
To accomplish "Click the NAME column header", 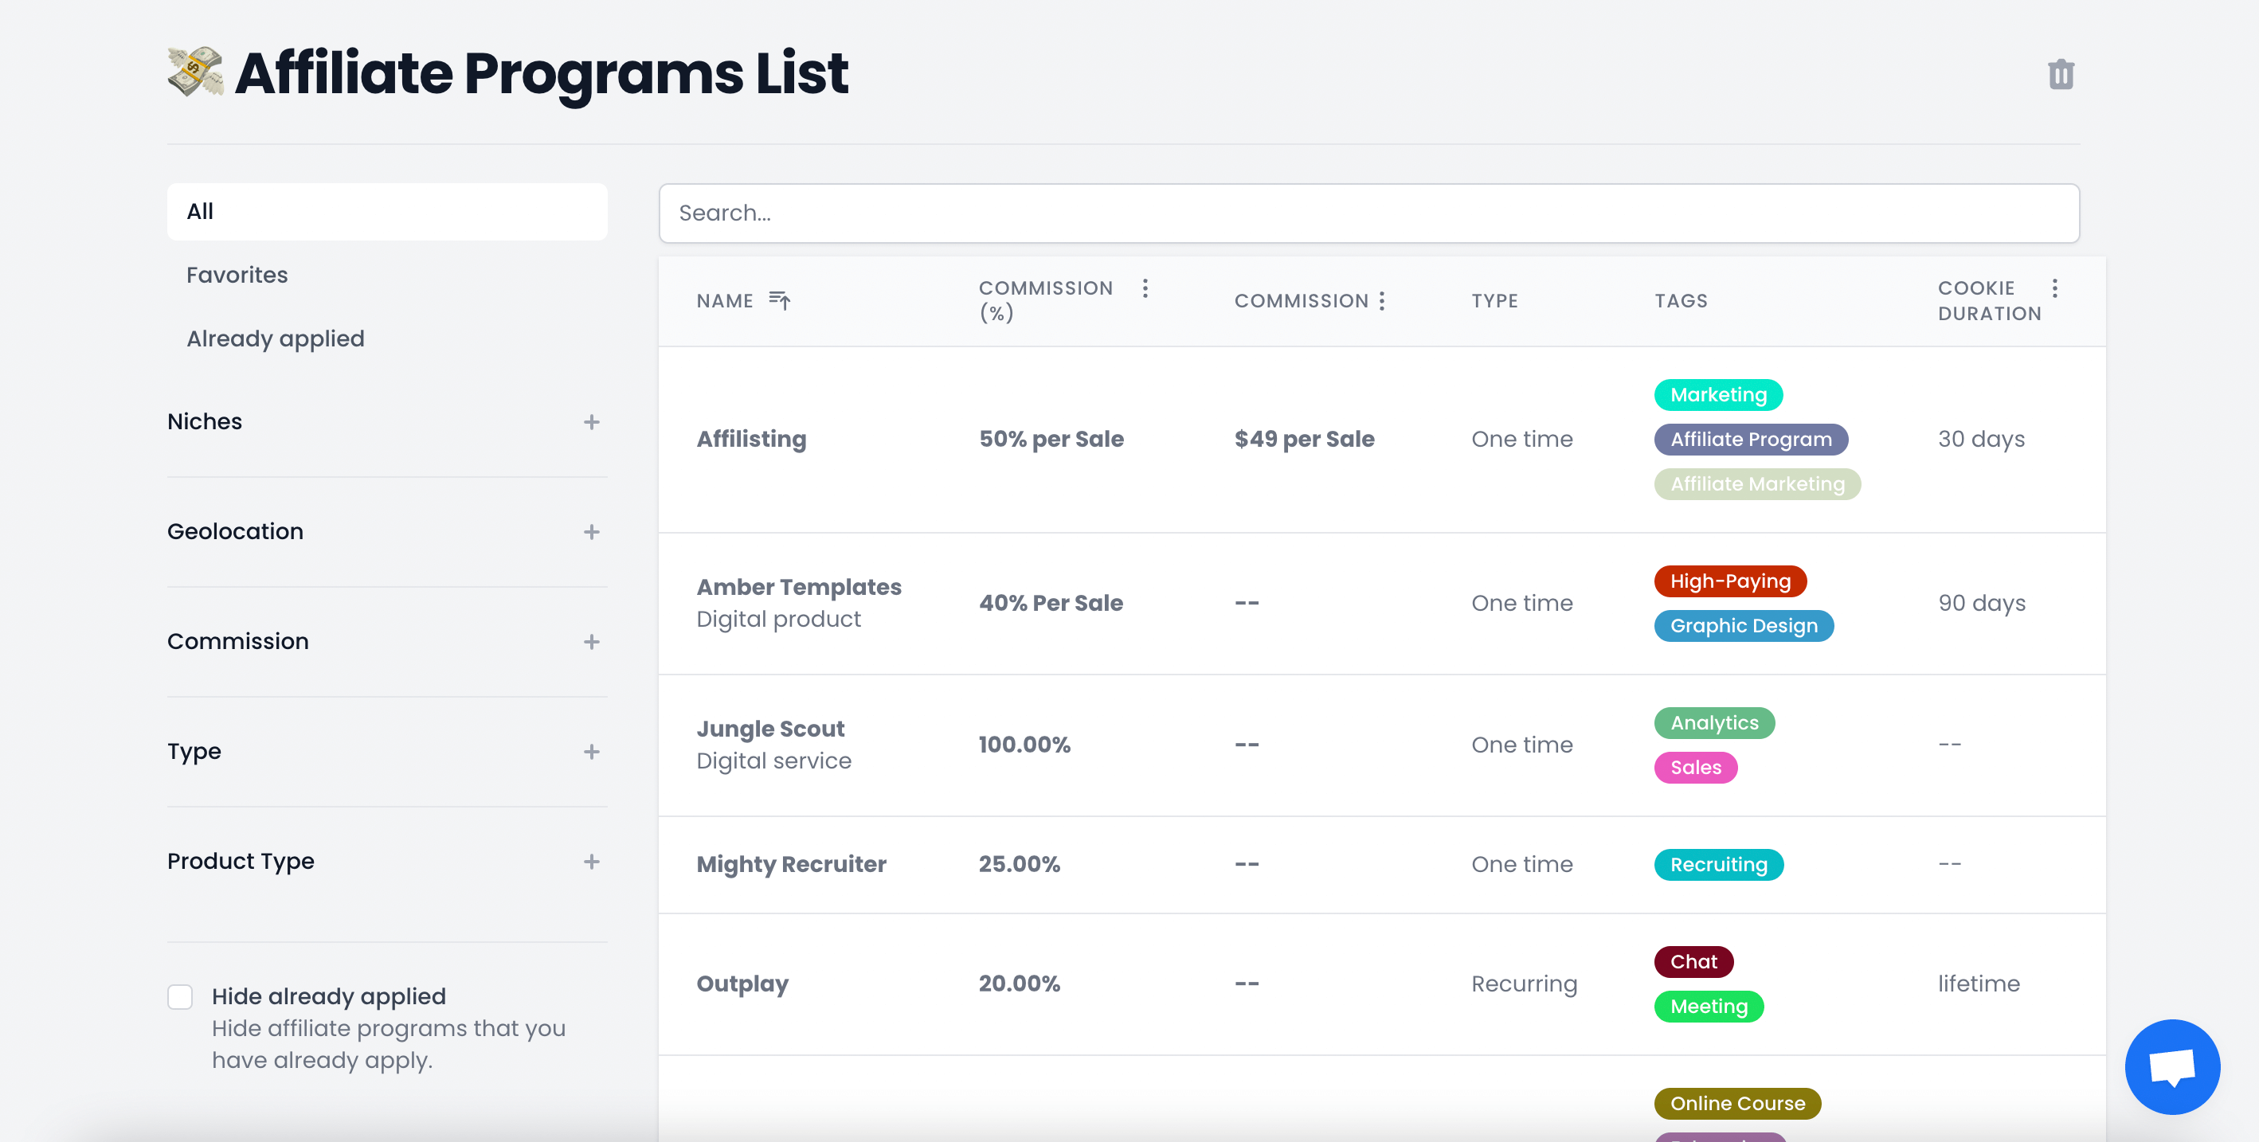I will (x=724, y=300).
